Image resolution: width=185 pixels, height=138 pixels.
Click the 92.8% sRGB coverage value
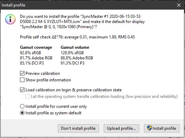tap(30, 53)
